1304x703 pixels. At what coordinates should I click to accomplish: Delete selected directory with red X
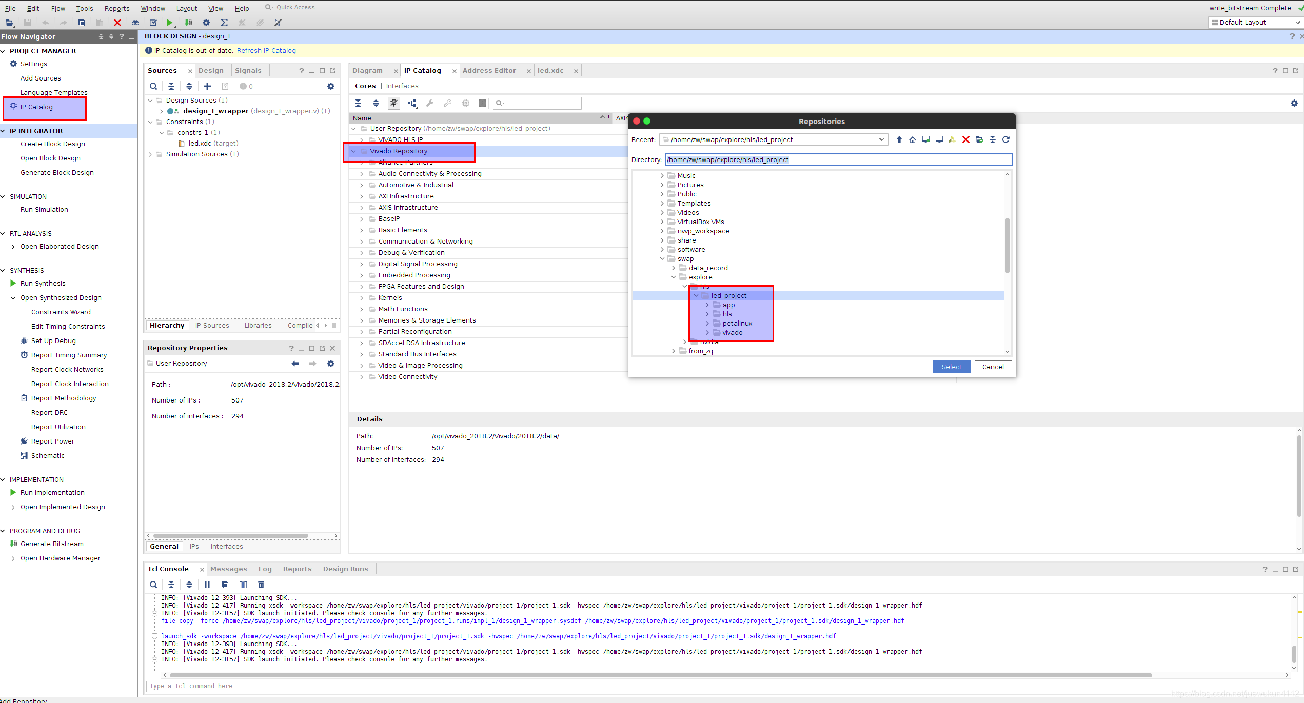(x=965, y=139)
